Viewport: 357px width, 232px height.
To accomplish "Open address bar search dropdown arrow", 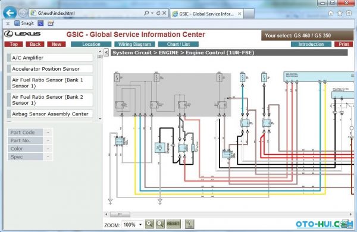I will 152,13.
